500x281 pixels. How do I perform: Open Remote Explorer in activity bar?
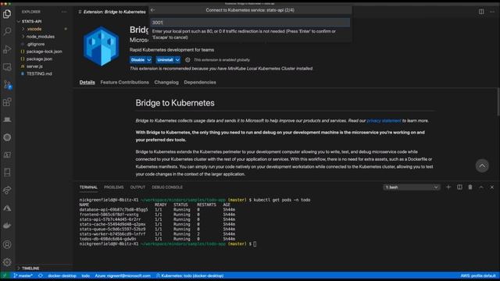7,67
